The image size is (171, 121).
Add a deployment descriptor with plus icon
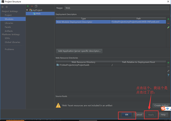click(x=168, y=19)
